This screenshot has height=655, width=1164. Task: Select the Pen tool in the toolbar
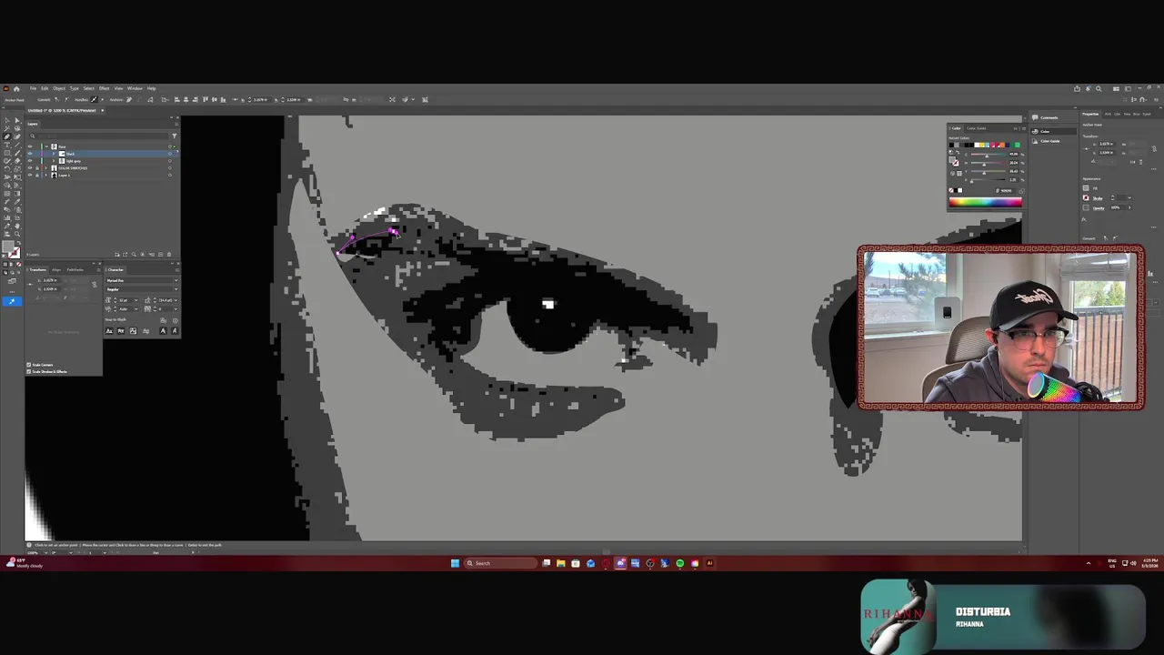[x=7, y=136]
